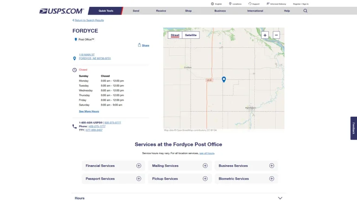Select English language option
Image resolution: width=357 pixels, height=200 pixels.
tap(216, 4)
